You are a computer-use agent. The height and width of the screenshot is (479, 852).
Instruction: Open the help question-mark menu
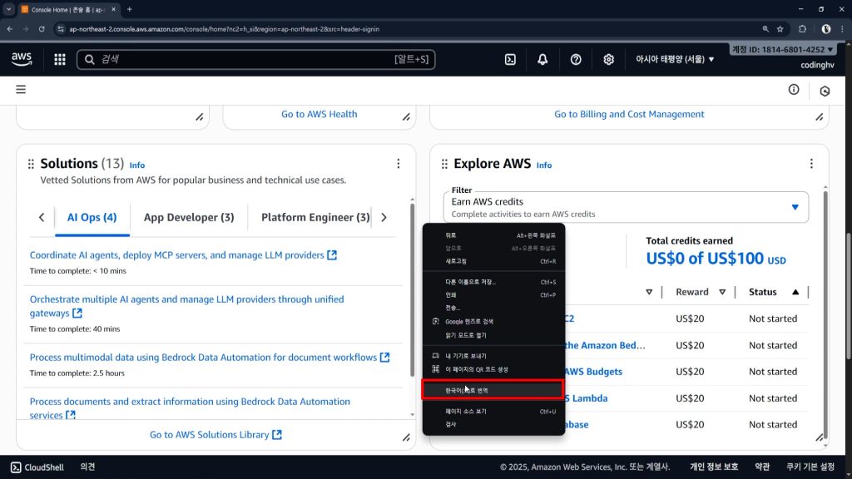click(x=576, y=59)
